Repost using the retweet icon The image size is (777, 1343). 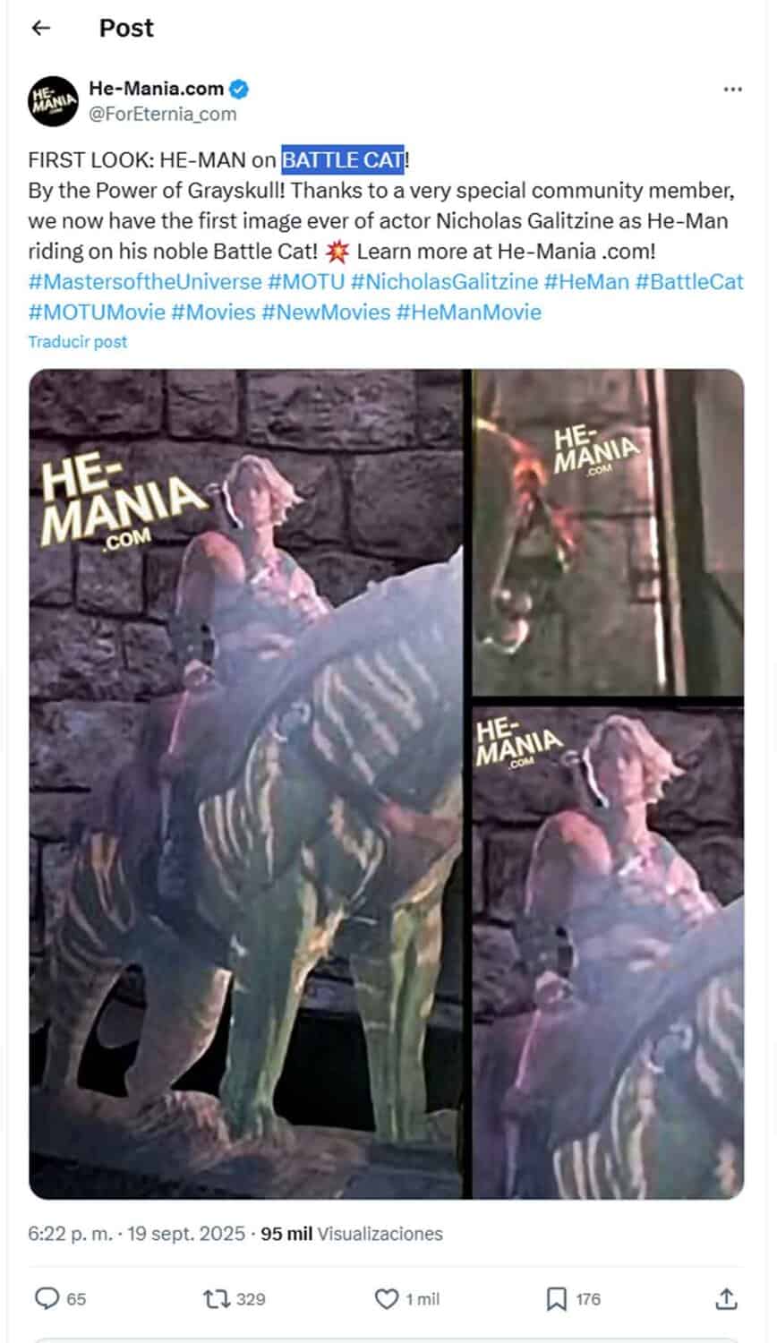coord(218,1298)
